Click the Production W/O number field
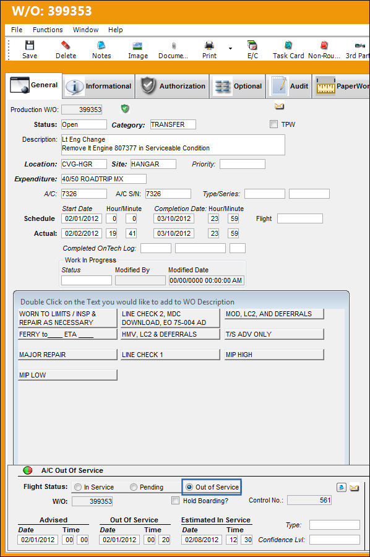Screen dimensions: 370x557 click(x=82, y=110)
